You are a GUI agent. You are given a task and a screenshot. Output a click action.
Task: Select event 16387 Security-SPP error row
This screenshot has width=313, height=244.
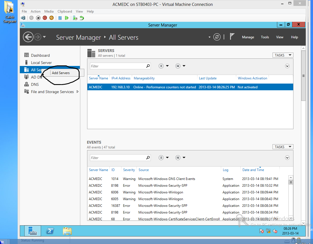coord(188,206)
